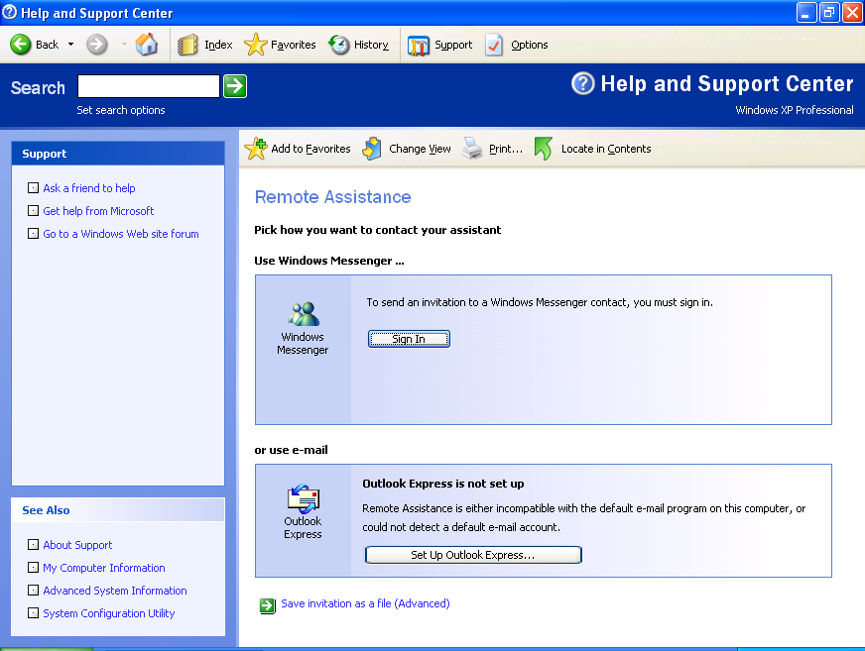865x651 pixels.
Task: Open My Computer Information link
Action: pos(104,568)
